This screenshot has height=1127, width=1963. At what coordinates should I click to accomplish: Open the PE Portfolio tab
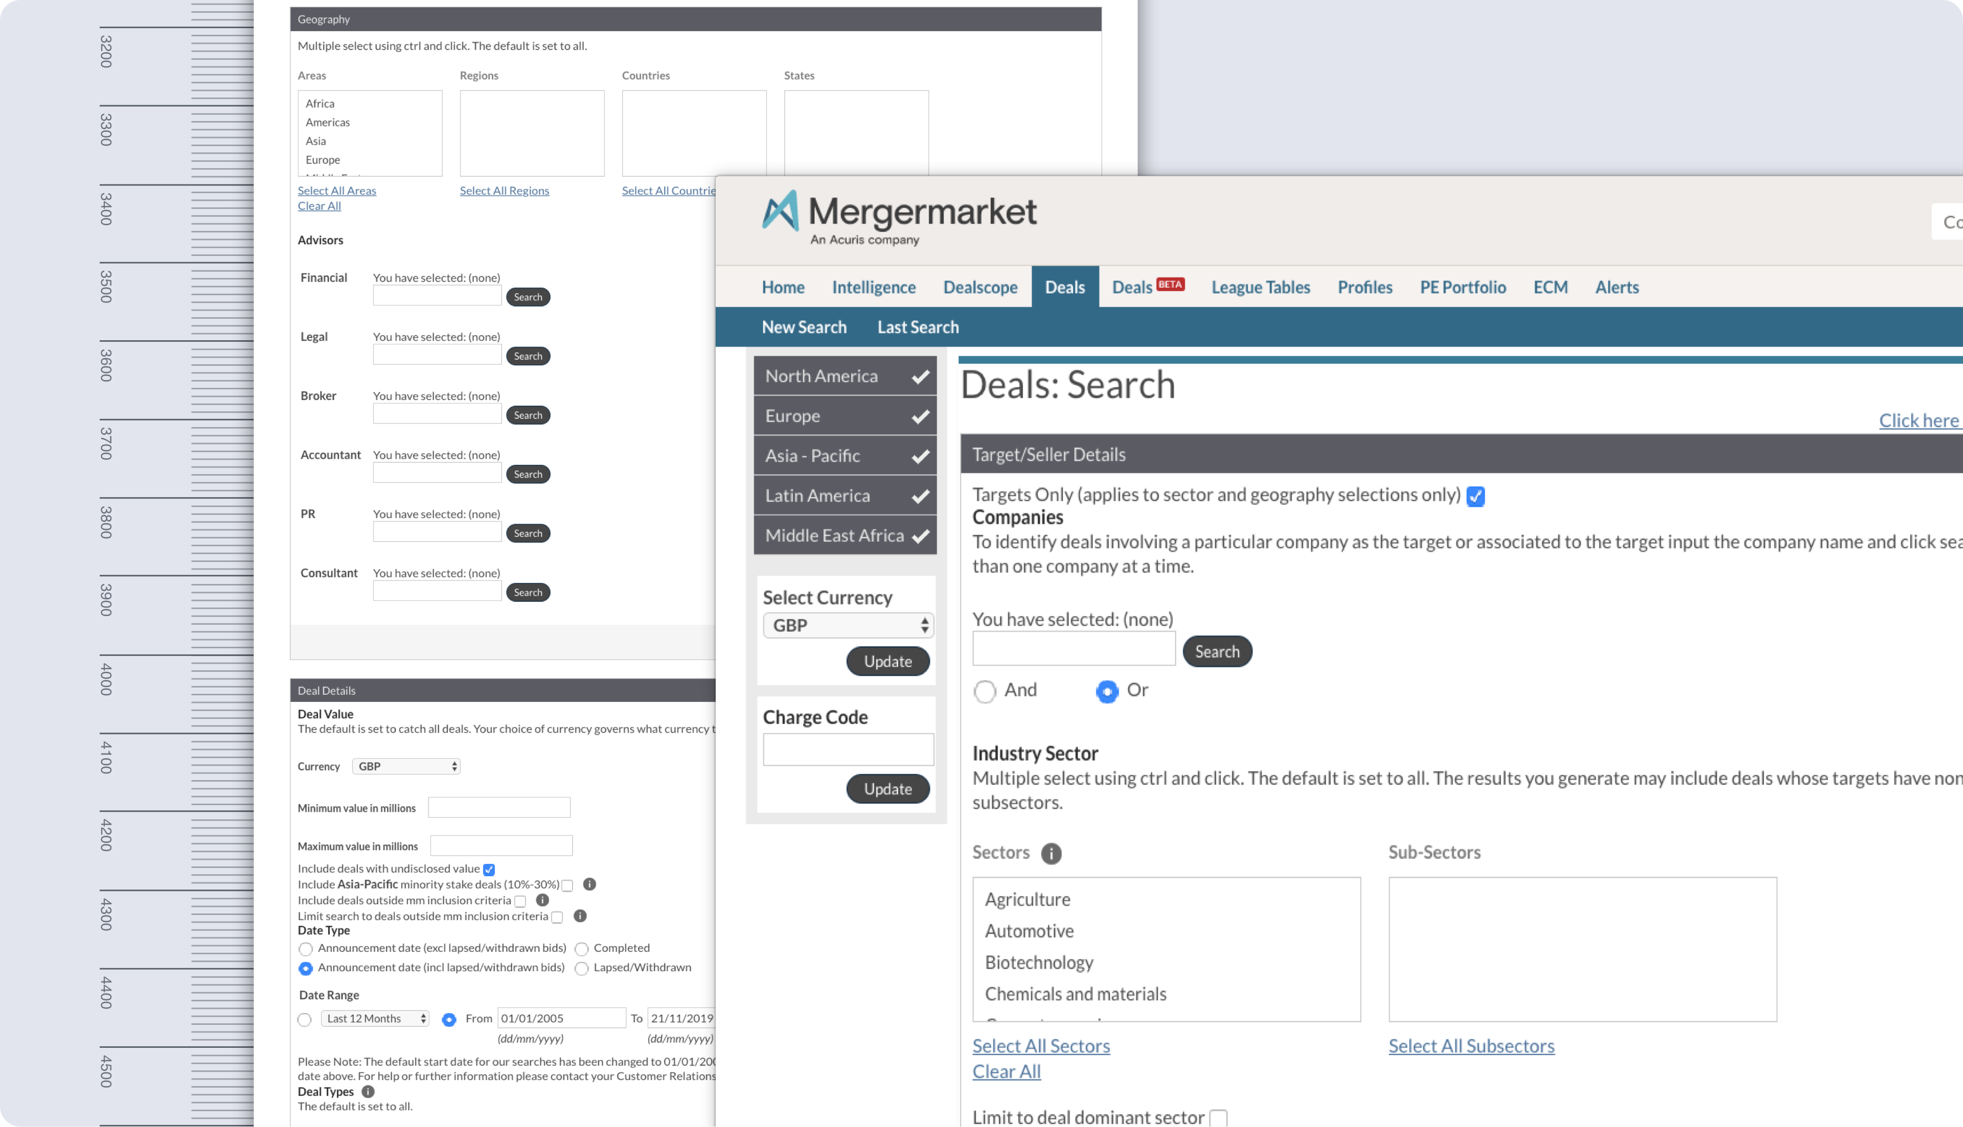1462,287
